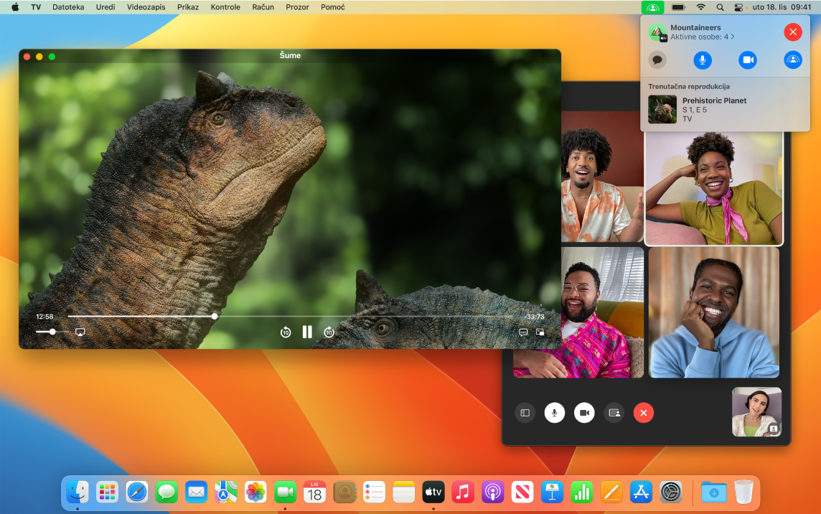Adjust the volume slider in the player
The width and height of the screenshot is (821, 514).
click(53, 331)
